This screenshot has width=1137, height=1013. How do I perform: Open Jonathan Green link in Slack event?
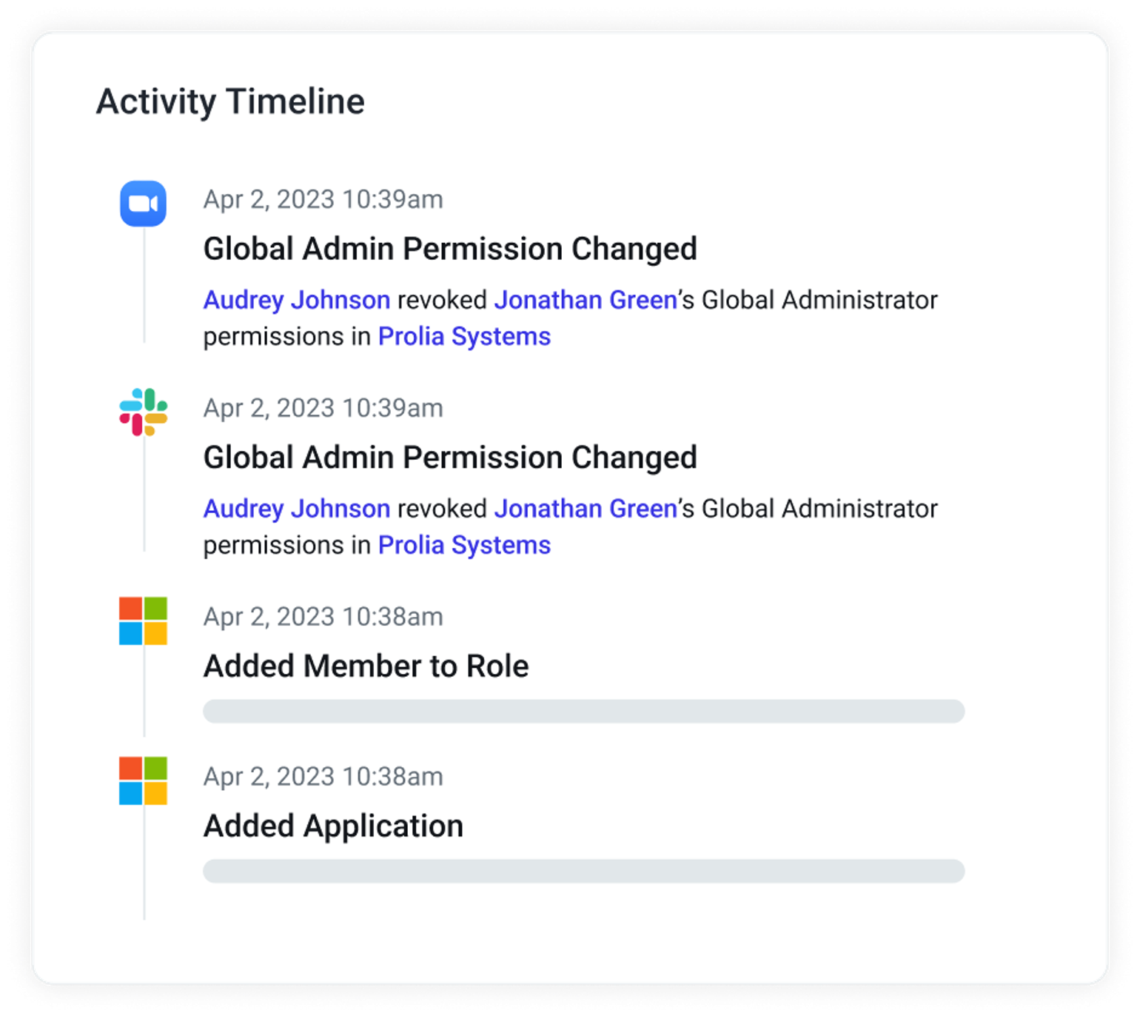click(x=586, y=509)
